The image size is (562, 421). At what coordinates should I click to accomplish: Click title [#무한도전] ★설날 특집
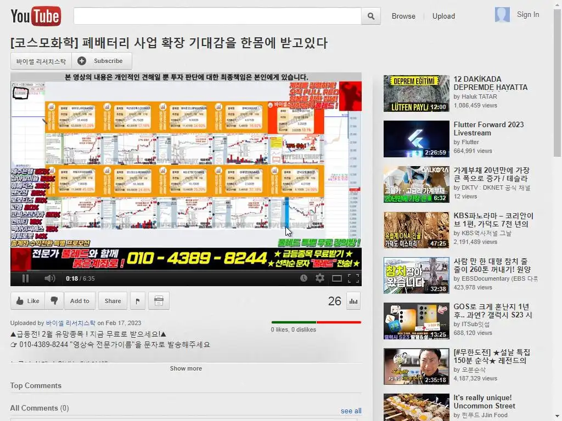click(x=492, y=356)
